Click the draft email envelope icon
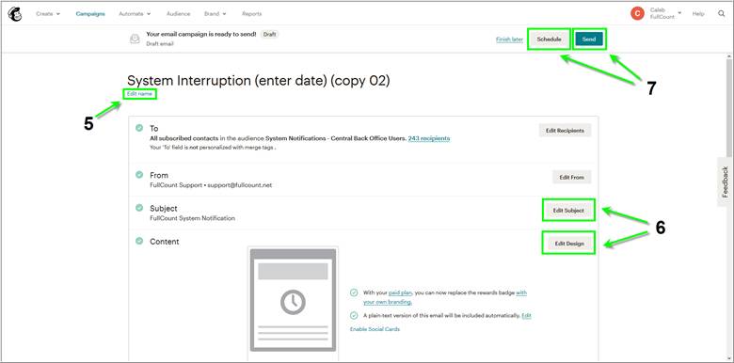 [135, 39]
